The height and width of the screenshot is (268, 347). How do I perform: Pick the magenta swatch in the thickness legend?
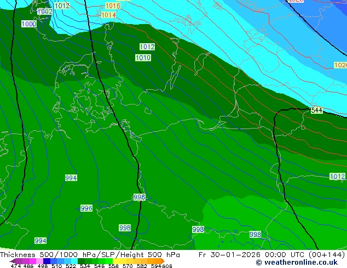[x=23, y=261]
